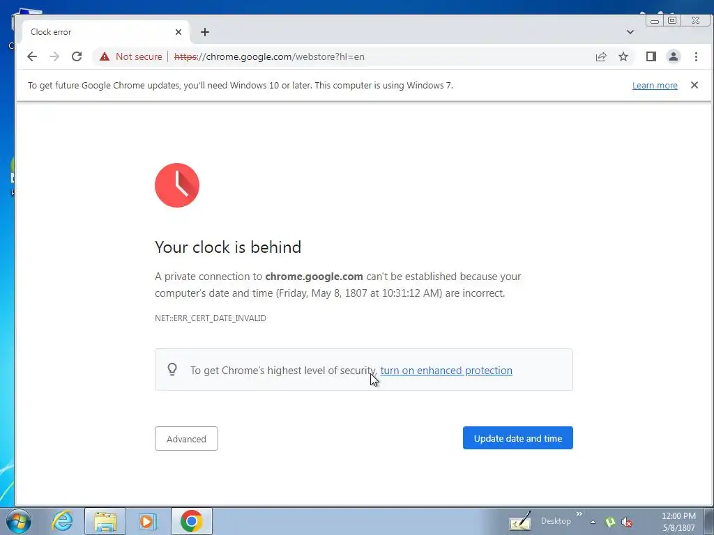Viewport: 714px width, 535px height.
Task: Open Windows Media Player from taskbar
Action: click(x=148, y=521)
